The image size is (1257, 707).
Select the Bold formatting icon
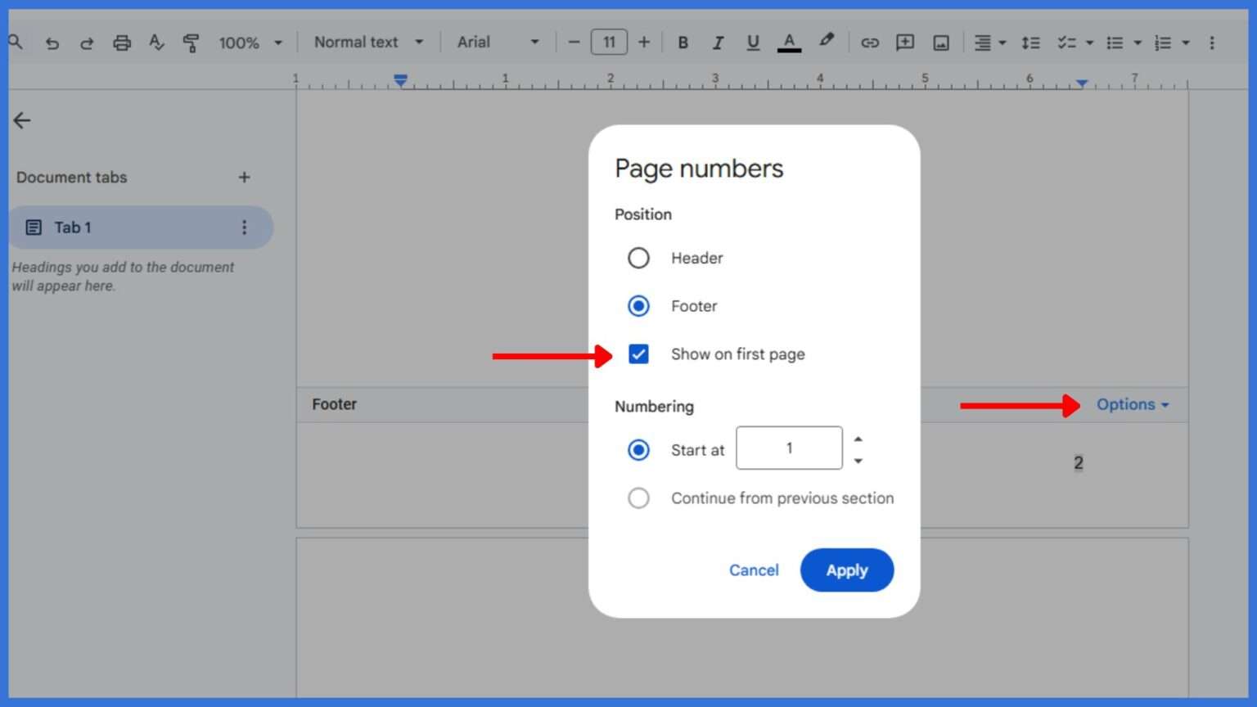[683, 42]
